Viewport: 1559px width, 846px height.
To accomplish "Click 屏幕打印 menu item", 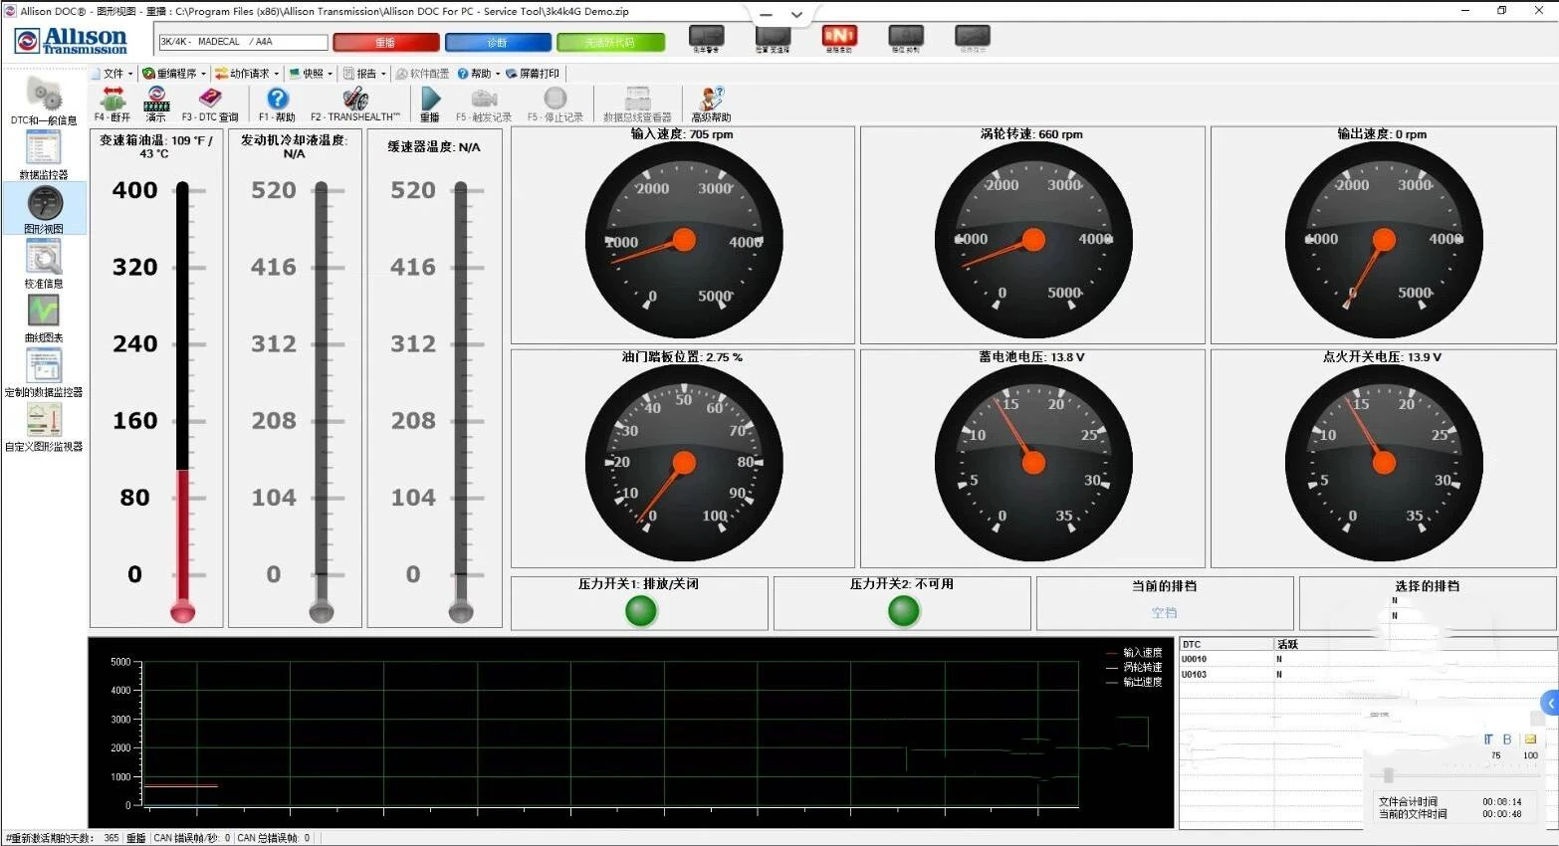I will (533, 74).
